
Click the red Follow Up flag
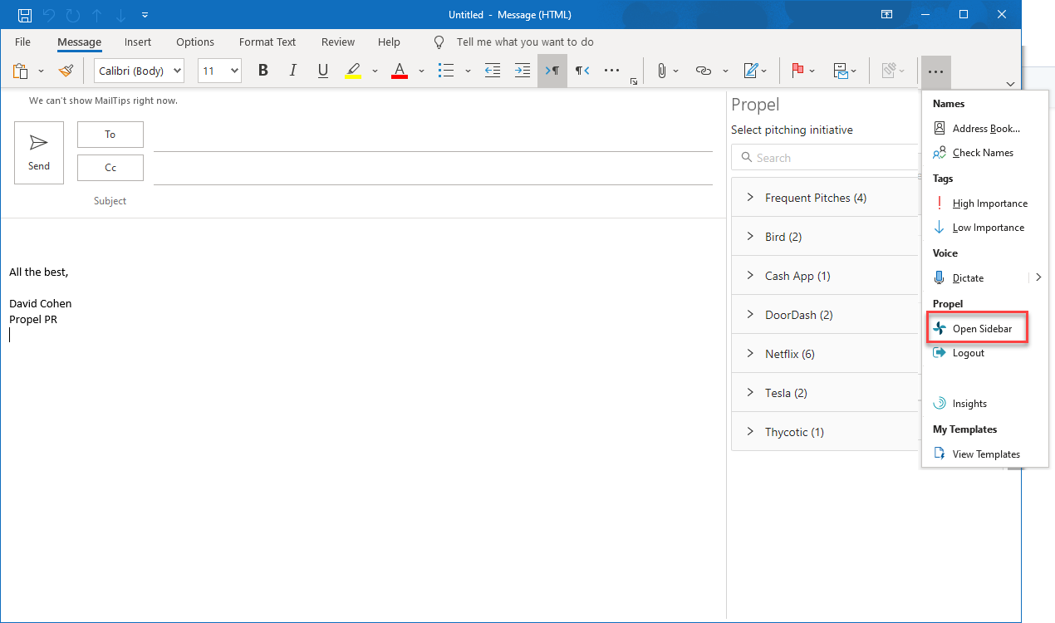tap(798, 71)
